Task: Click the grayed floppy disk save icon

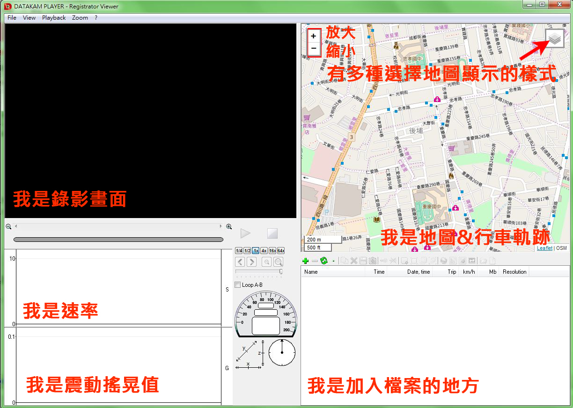Action: (363, 261)
